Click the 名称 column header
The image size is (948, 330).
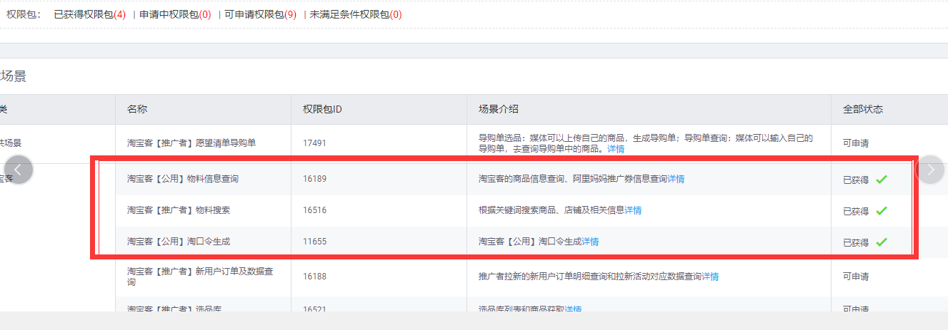137,109
